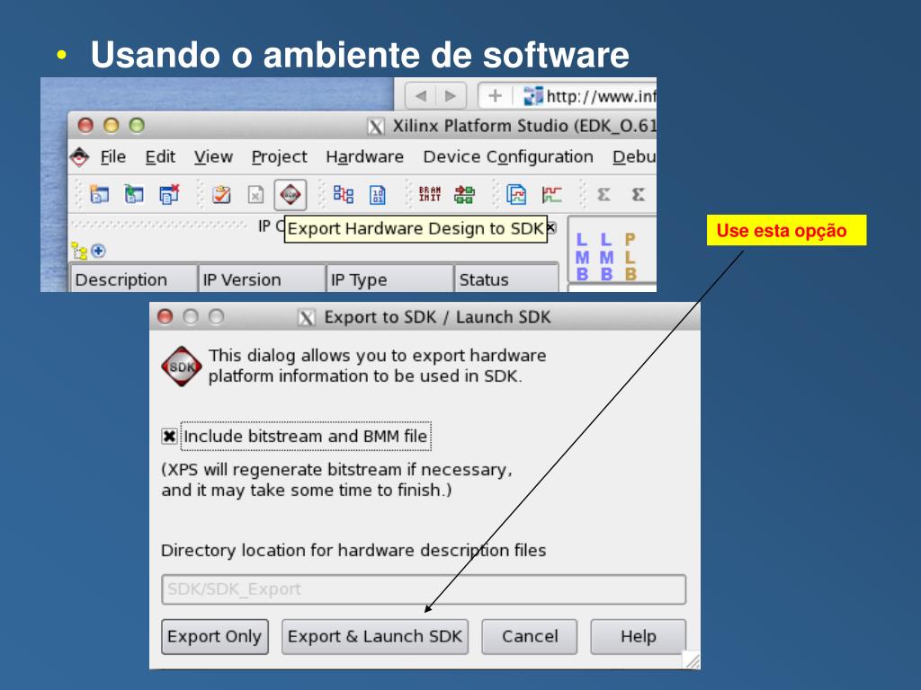Viewport: 921px width, 690px height.
Task: Click the browser forward arrow button
Action: coord(451,95)
